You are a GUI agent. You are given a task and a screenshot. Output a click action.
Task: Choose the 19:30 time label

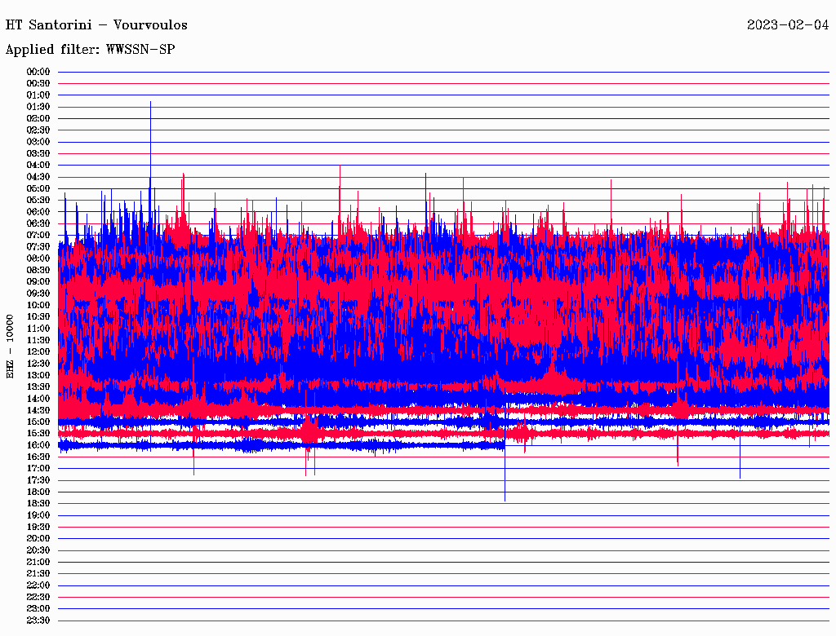[38, 527]
